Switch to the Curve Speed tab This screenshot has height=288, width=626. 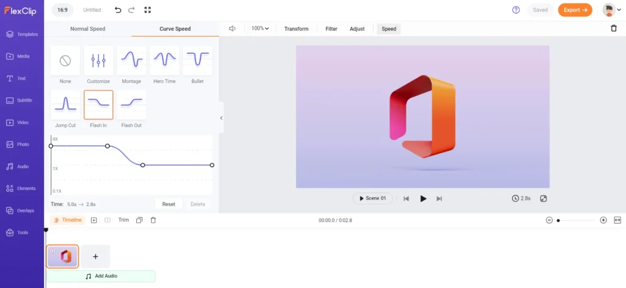pyautogui.click(x=175, y=29)
